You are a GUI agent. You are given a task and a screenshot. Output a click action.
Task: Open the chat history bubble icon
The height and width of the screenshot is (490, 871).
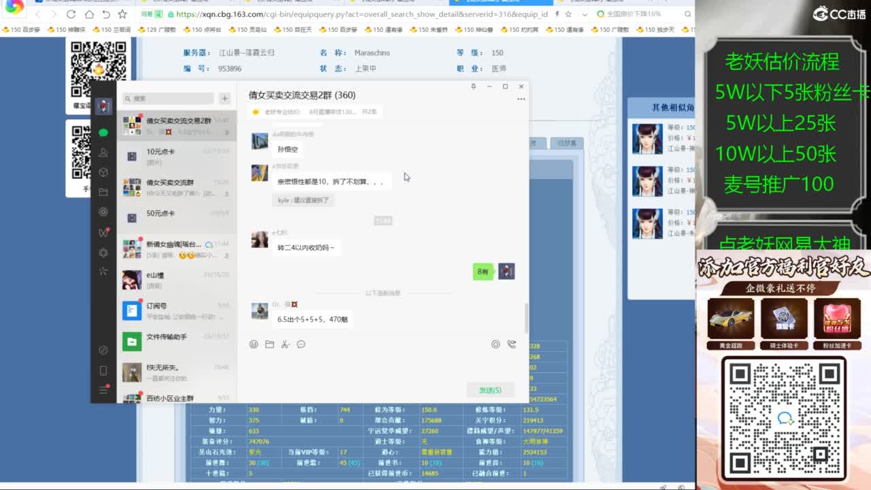[x=301, y=344]
